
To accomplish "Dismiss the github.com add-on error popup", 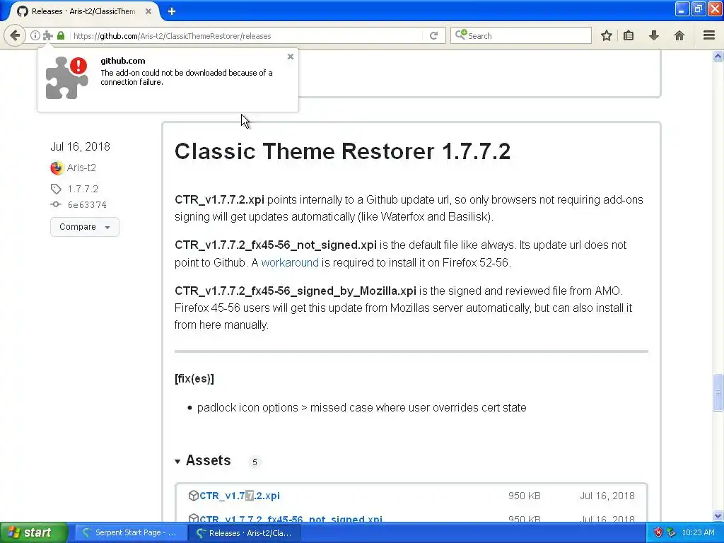I will 291,57.
